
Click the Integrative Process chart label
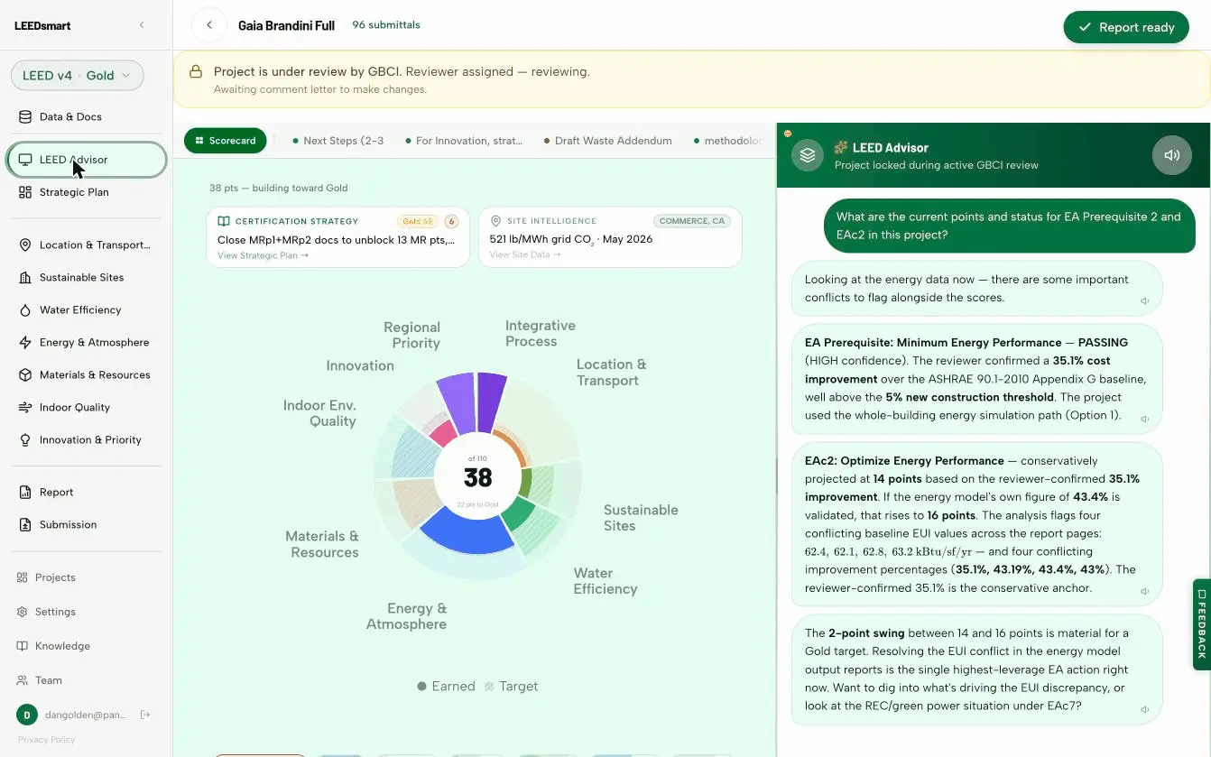point(540,333)
